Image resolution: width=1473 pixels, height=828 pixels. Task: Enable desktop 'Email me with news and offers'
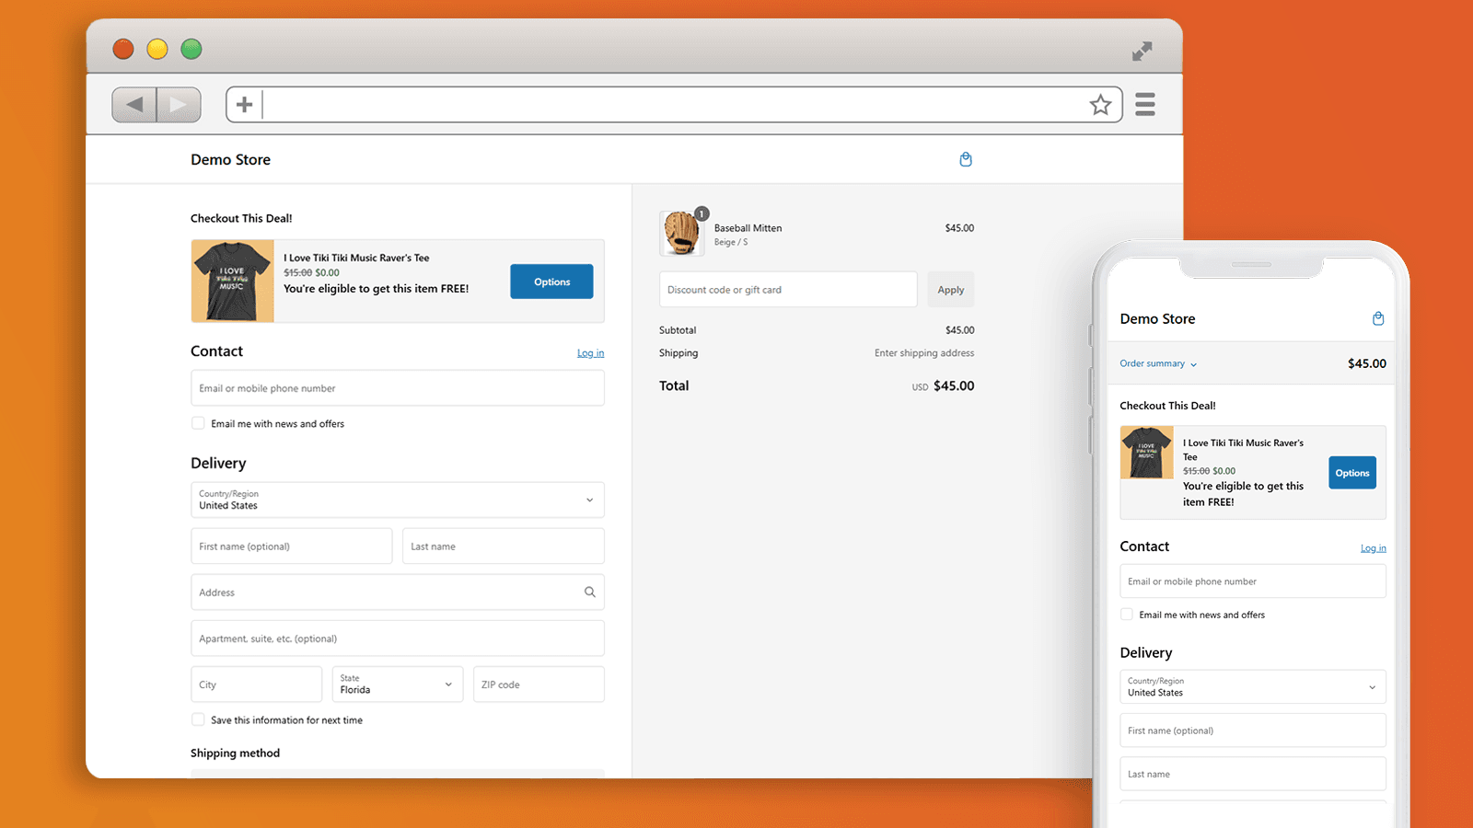[x=198, y=424]
